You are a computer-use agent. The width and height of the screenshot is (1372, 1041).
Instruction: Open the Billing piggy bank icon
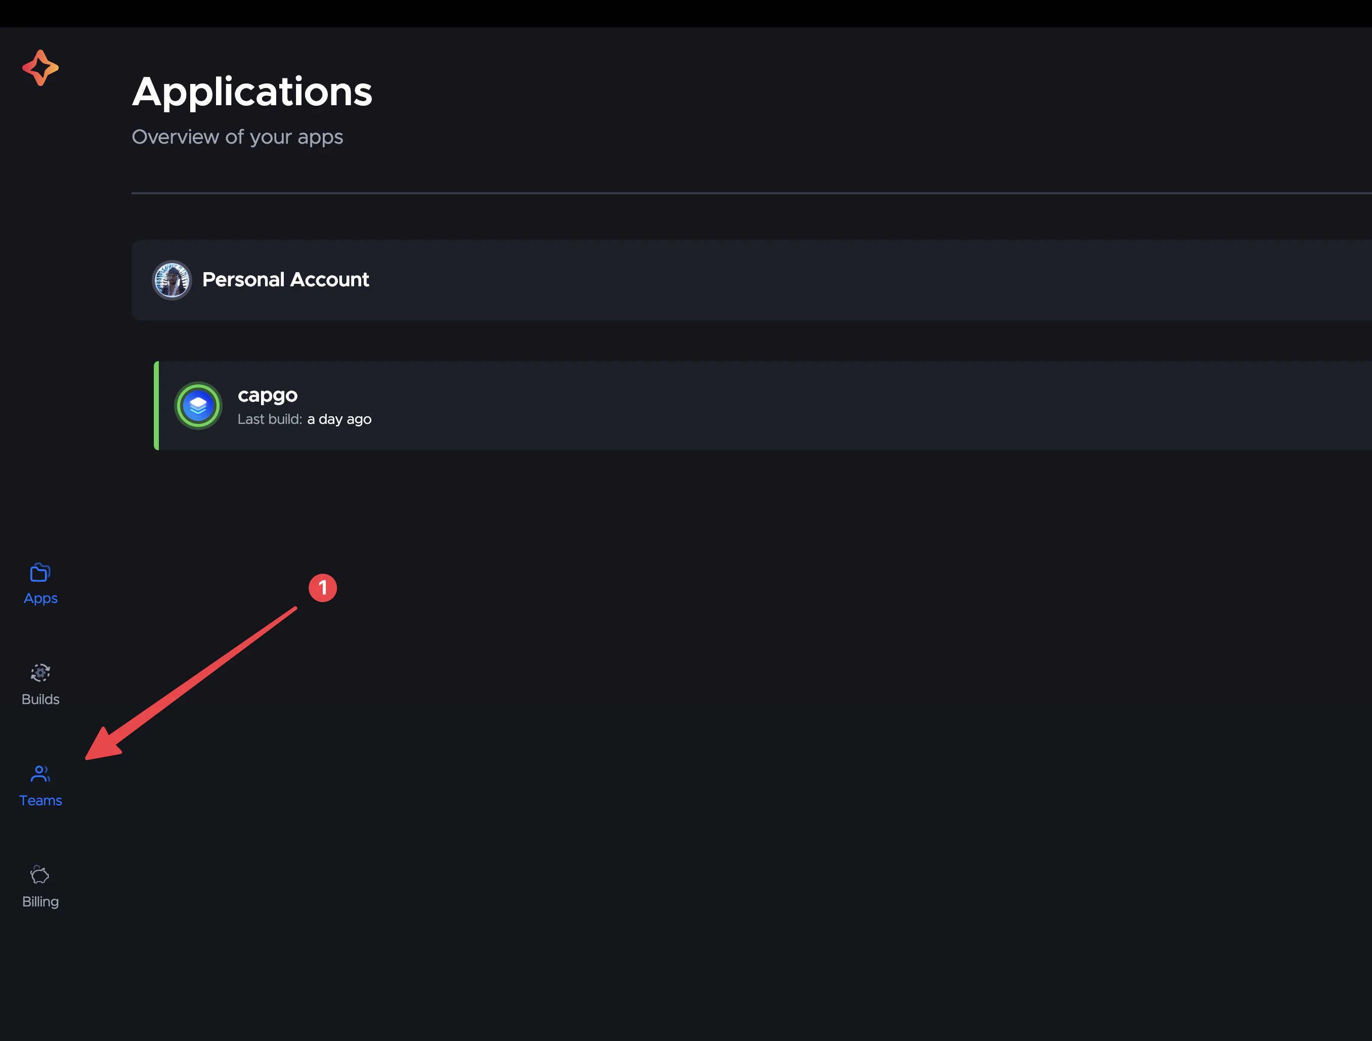40,875
